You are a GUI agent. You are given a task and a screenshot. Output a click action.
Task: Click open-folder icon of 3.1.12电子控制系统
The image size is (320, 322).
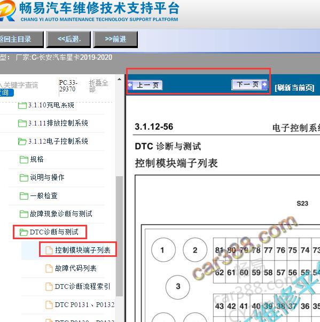click(x=22, y=142)
